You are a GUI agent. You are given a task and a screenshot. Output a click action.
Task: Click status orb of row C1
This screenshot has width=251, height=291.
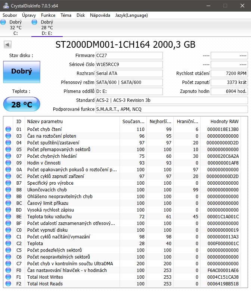8,237
